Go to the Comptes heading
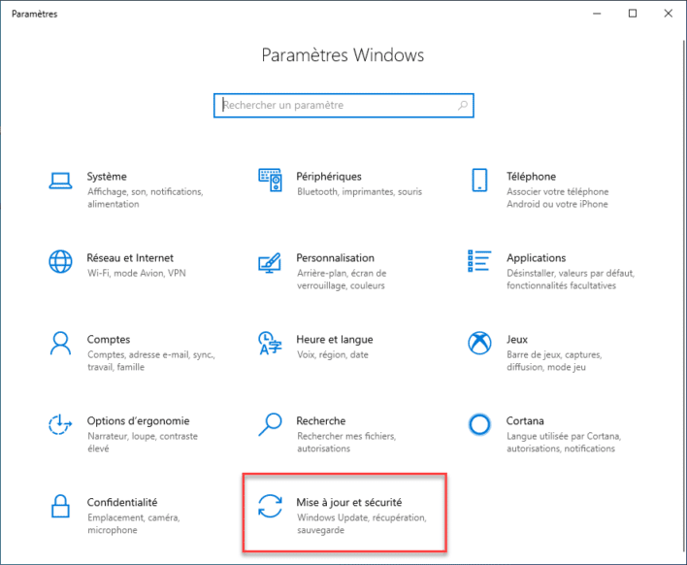The width and height of the screenshot is (687, 565). 109,339
